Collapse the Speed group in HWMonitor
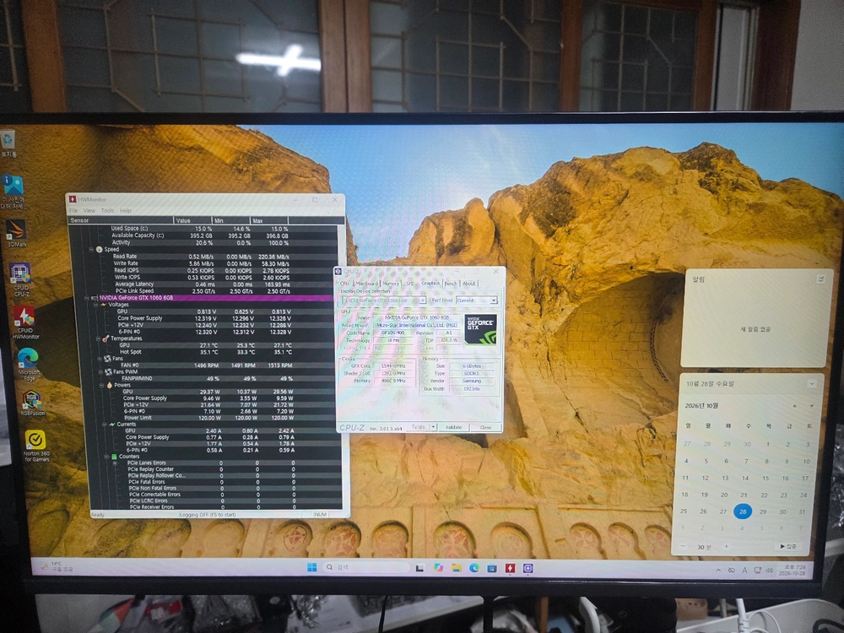The image size is (844, 633). 91,249
